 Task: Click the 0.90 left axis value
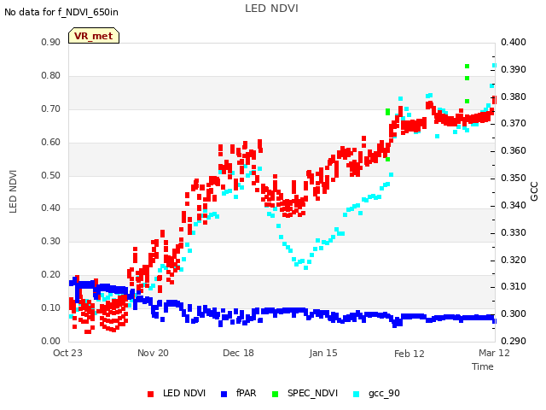pyautogui.click(x=51, y=42)
